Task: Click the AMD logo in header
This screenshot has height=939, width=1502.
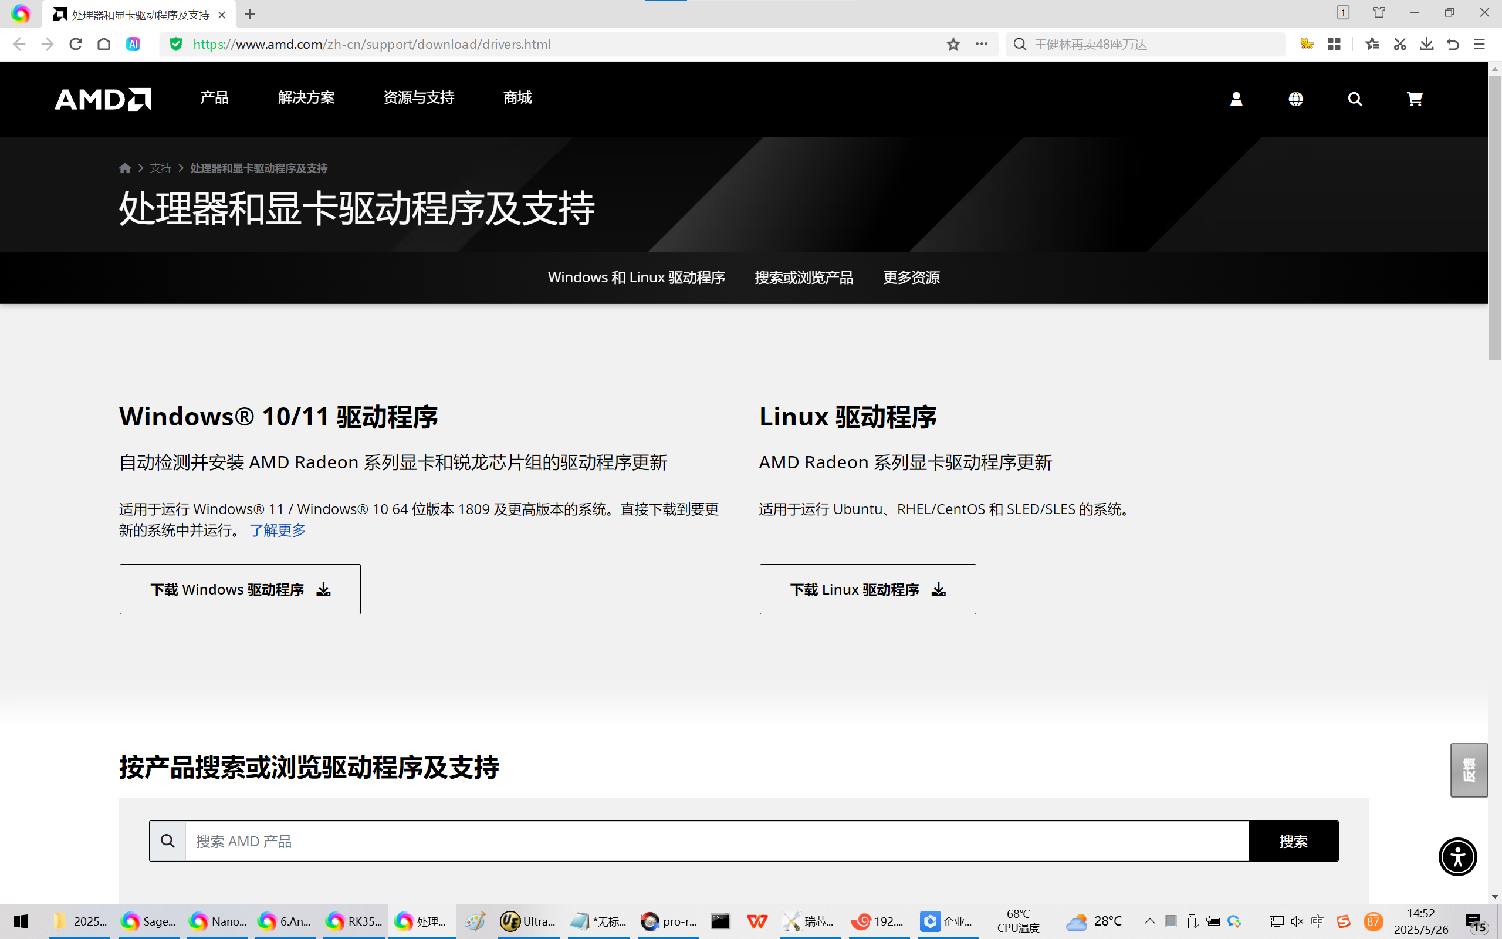Action: click(x=103, y=99)
